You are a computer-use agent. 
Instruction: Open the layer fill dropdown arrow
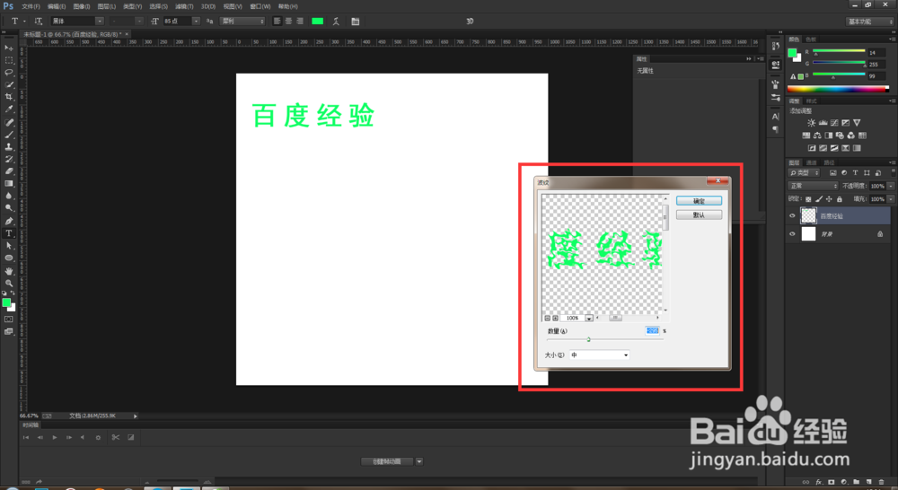[x=891, y=199]
